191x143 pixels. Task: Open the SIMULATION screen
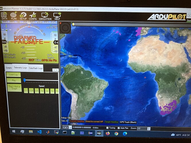[x=45, y=16]
